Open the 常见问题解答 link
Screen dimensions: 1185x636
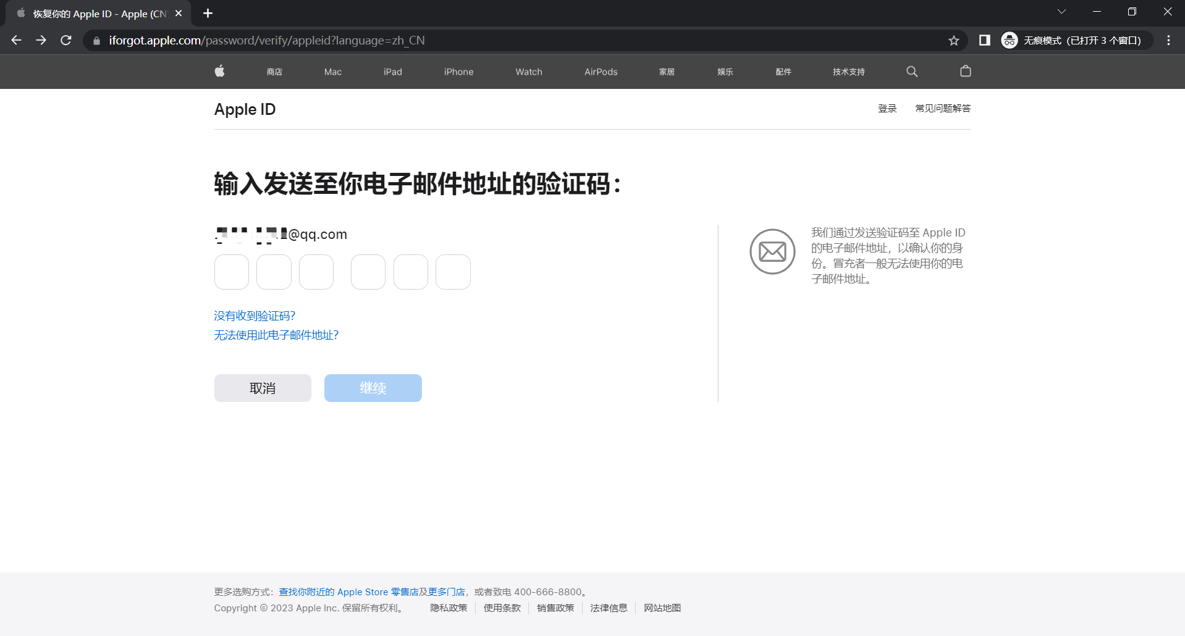click(x=943, y=108)
